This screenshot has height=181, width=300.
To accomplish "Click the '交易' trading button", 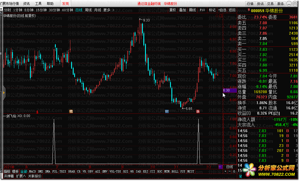I will 270,4.
